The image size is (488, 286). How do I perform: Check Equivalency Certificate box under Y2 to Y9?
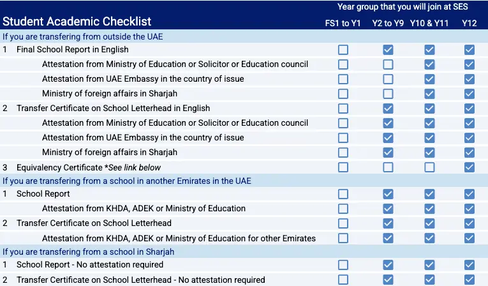click(x=388, y=167)
